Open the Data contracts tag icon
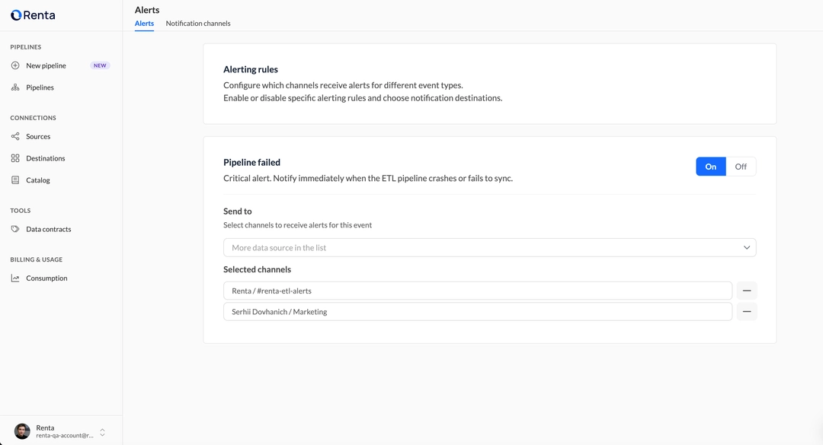The width and height of the screenshot is (823, 445). [x=14, y=229]
